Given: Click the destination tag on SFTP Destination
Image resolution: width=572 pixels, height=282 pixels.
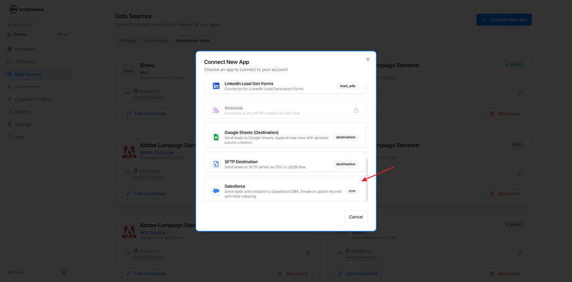Looking at the screenshot, I should click(346, 164).
